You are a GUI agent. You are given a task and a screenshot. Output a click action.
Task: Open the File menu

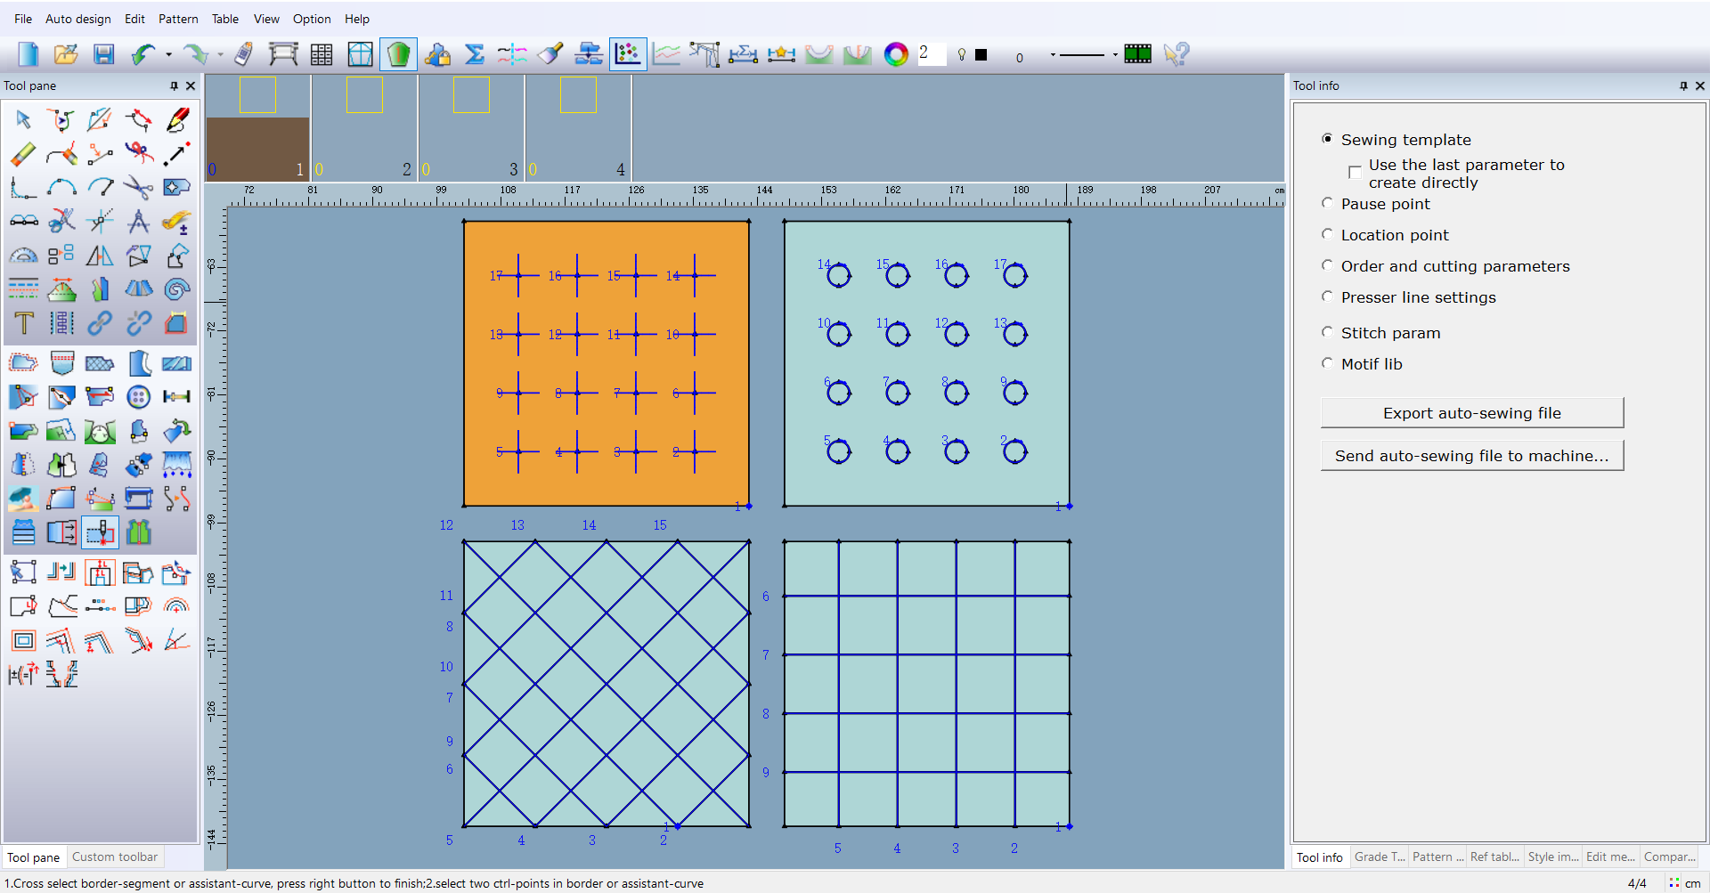[x=23, y=19]
